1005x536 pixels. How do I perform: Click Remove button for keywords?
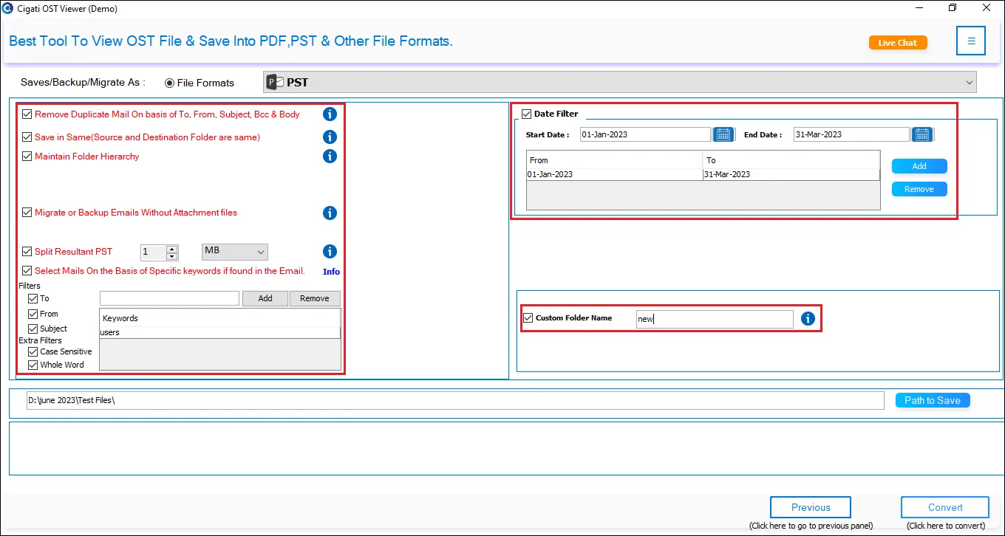tap(315, 298)
